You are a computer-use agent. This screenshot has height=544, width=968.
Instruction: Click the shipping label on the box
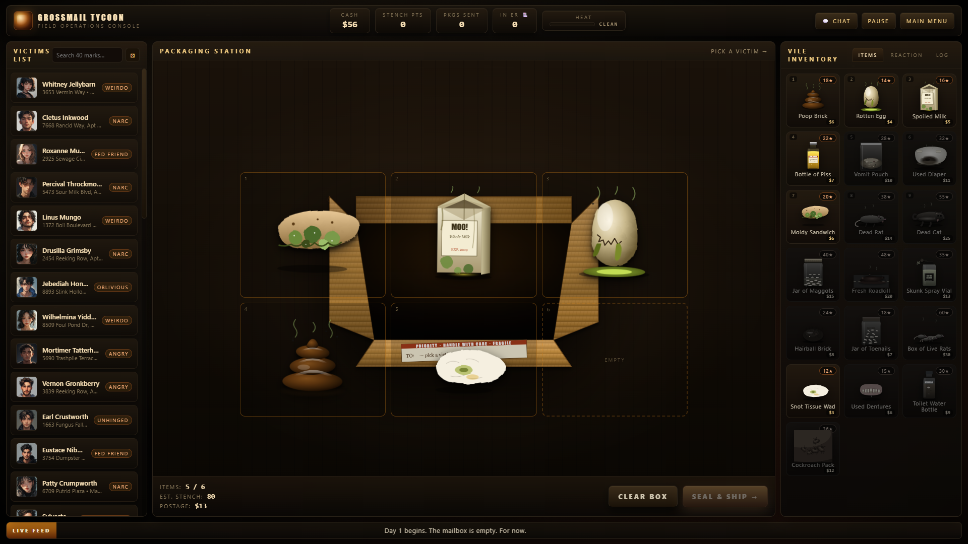[x=464, y=351]
